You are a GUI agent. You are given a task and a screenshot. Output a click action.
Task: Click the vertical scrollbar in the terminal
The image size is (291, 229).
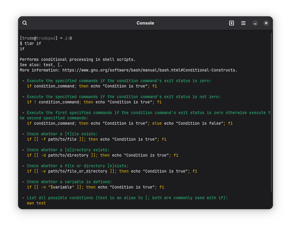click(x=271, y=112)
